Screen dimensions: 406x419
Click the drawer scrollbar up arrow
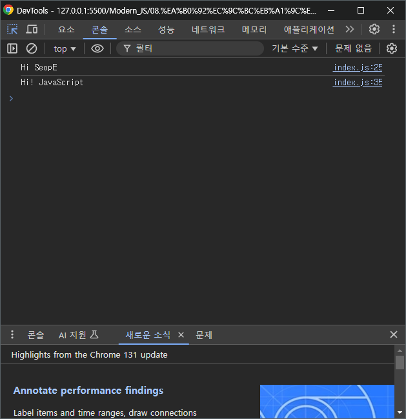(x=400, y=351)
